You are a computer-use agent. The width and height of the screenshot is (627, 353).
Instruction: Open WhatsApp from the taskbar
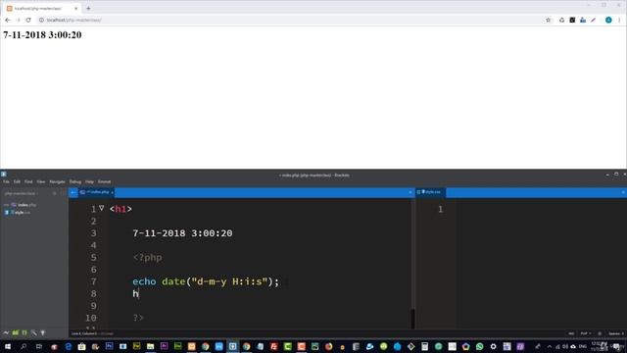(479, 346)
